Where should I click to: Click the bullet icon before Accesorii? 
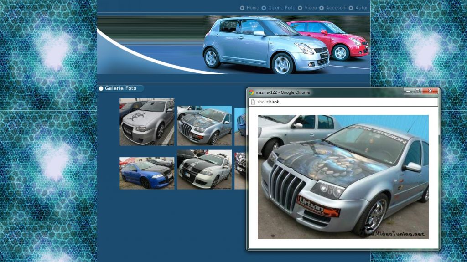pyautogui.click(x=322, y=8)
